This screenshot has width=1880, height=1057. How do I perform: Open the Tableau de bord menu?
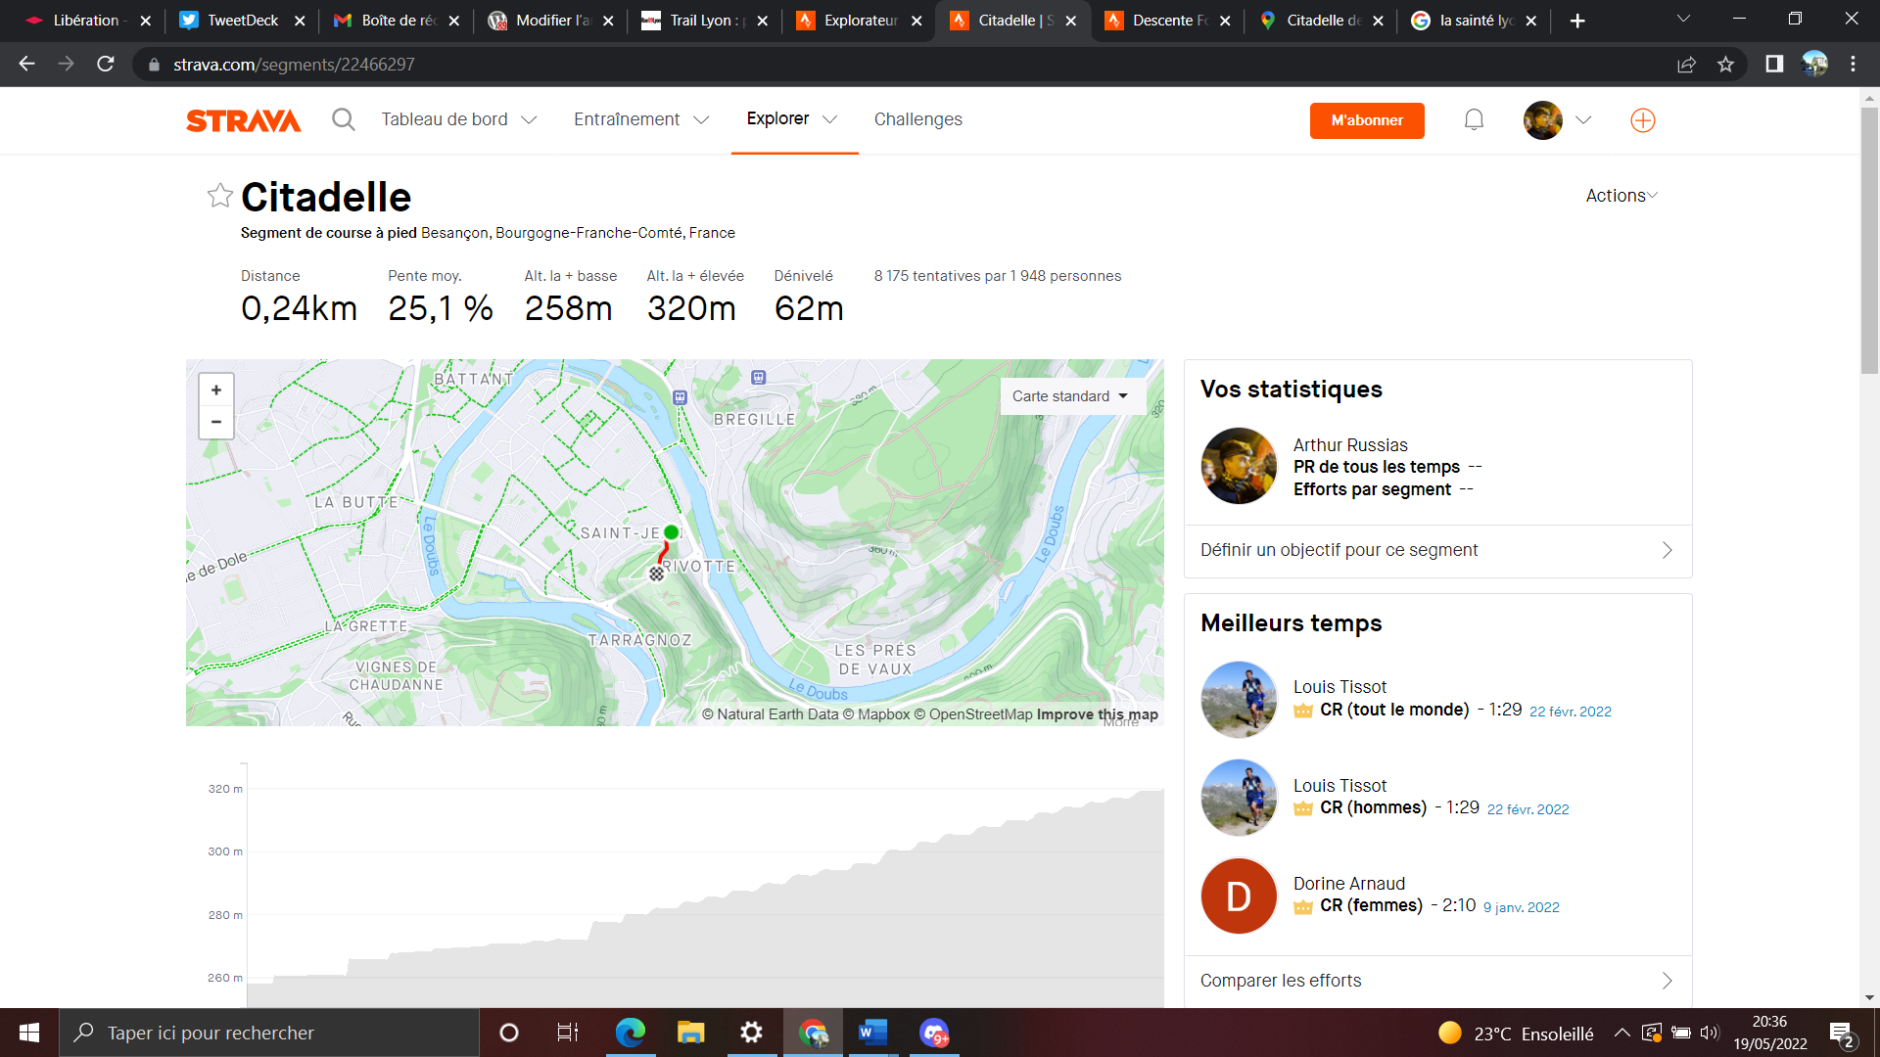[x=458, y=119]
